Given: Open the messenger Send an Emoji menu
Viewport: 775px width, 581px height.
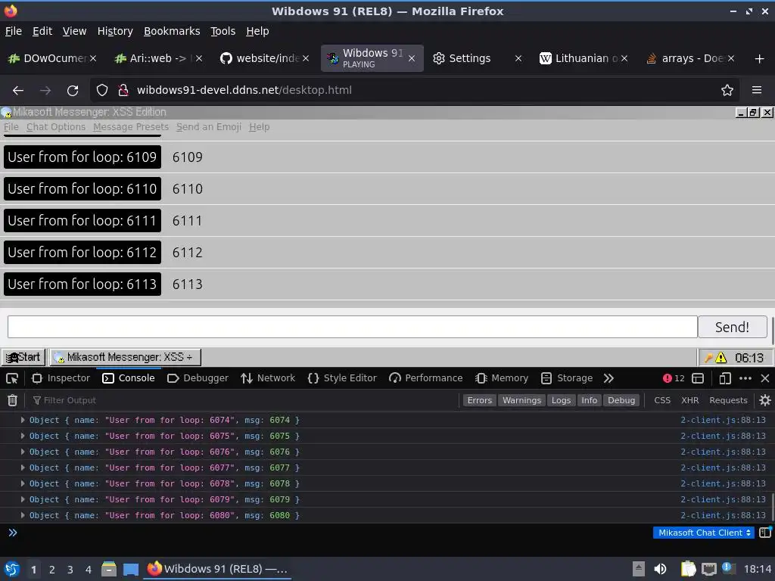Looking at the screenshot, I should [x=209, y=127].
